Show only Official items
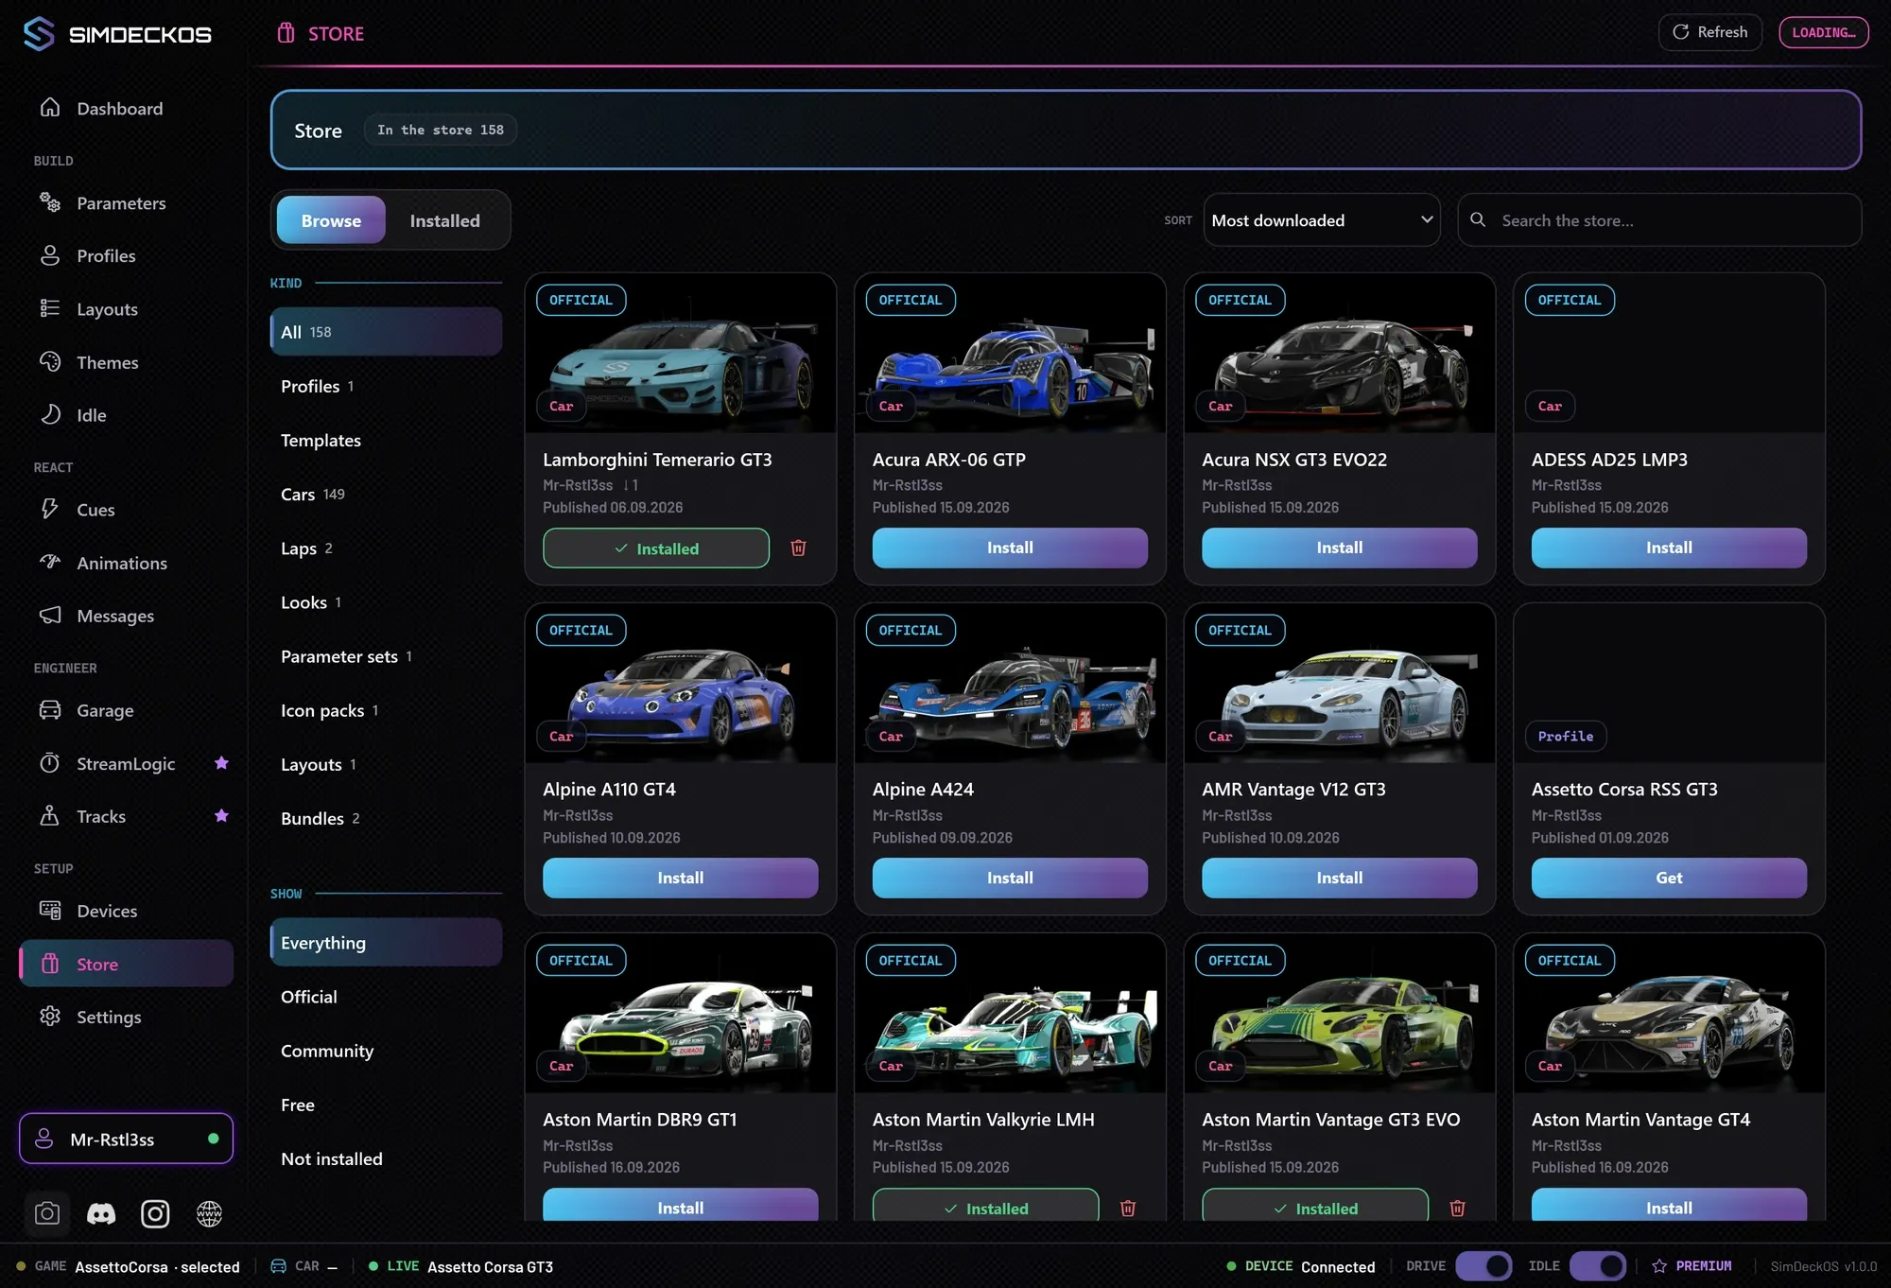The width and height of the screenshot is (1891, 1288). [x=386, y=996]
